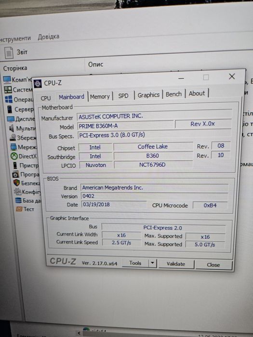Switch to the About tab

click(x=197, y=93)
